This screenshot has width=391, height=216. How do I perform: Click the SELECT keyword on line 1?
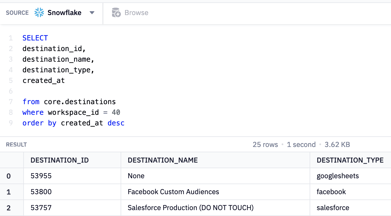(x=35, y=38)
